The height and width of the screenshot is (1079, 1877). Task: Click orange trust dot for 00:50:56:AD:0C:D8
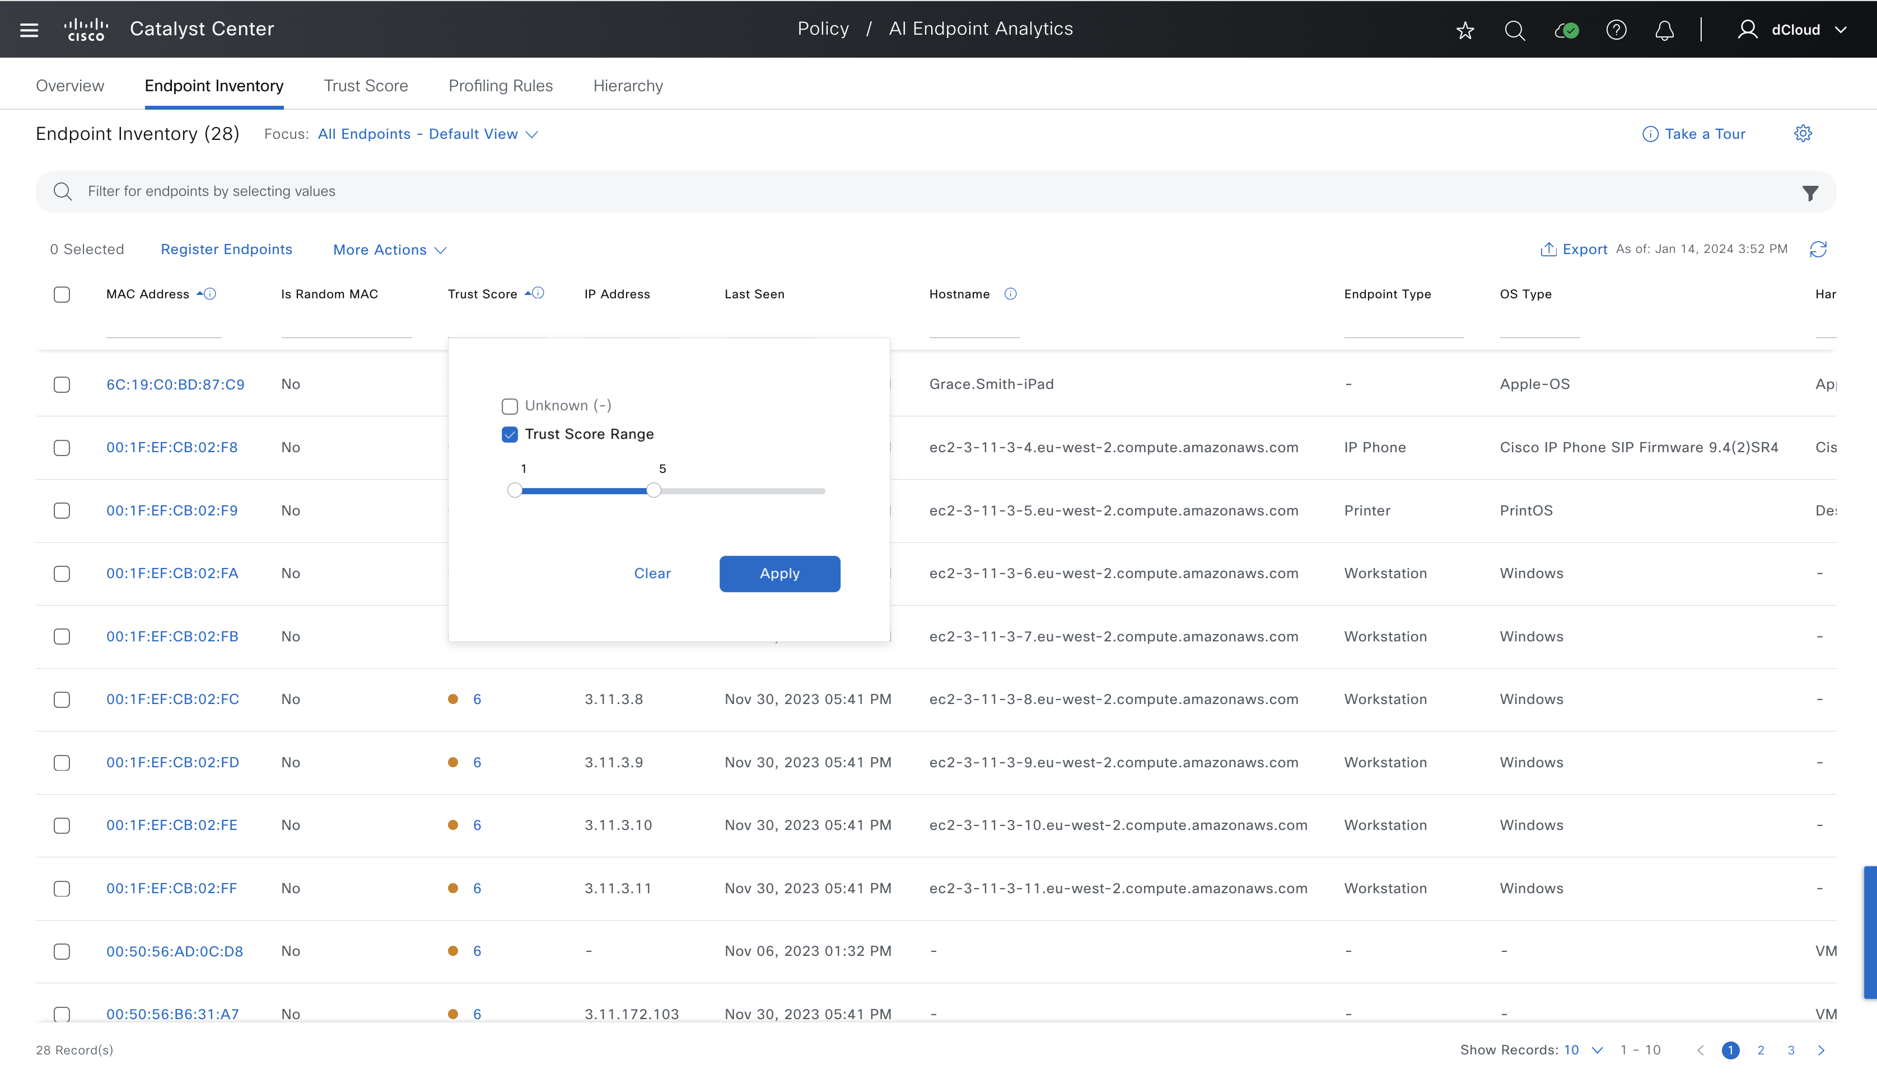coord(453,951)
